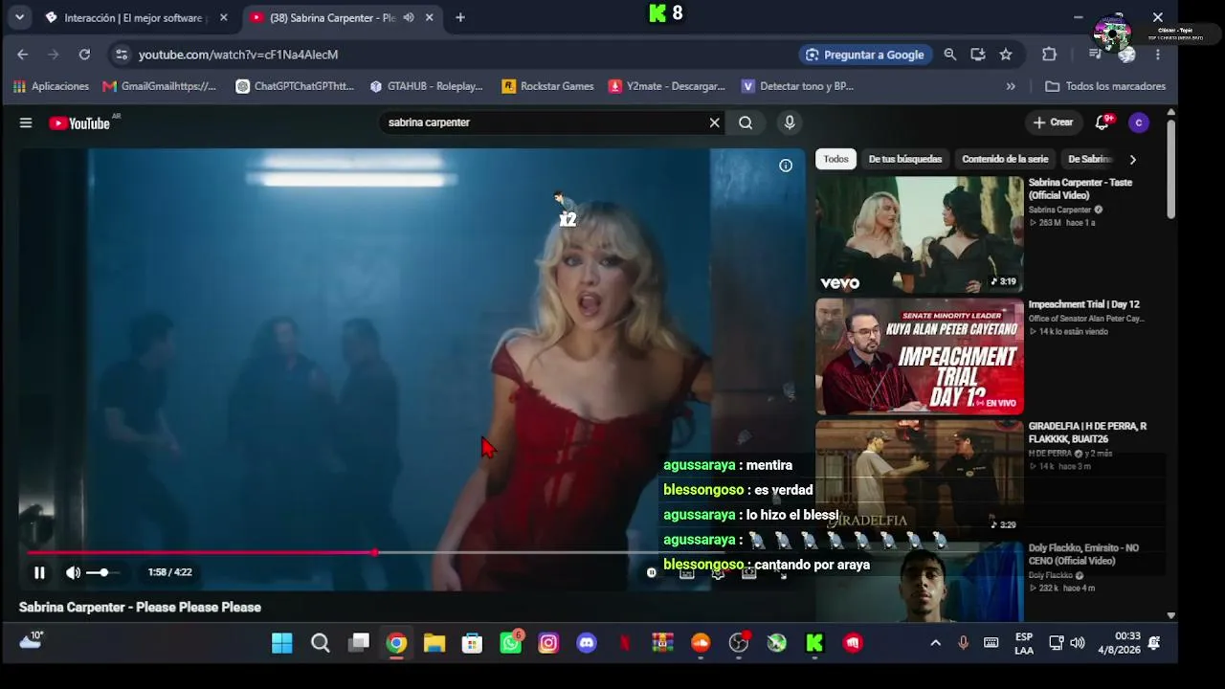Image resolution: width=1225 pixels, height=689 pixels.
Task: View site information icon in address bar
Action: click(121, 55)
